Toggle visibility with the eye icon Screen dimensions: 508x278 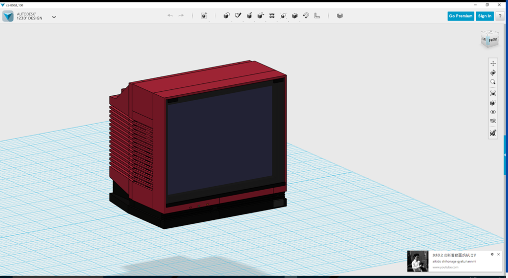point(493,112)
